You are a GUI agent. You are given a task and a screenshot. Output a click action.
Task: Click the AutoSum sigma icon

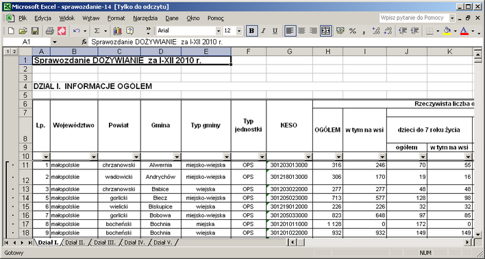click(x=97, y=31)
